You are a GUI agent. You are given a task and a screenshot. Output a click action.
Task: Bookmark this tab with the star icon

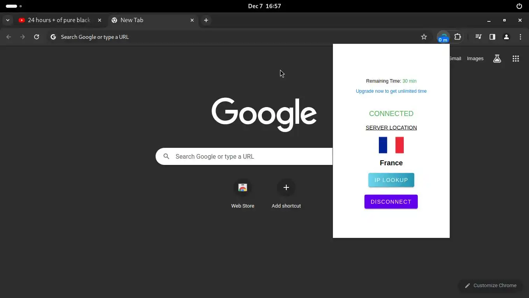point(424,37)
